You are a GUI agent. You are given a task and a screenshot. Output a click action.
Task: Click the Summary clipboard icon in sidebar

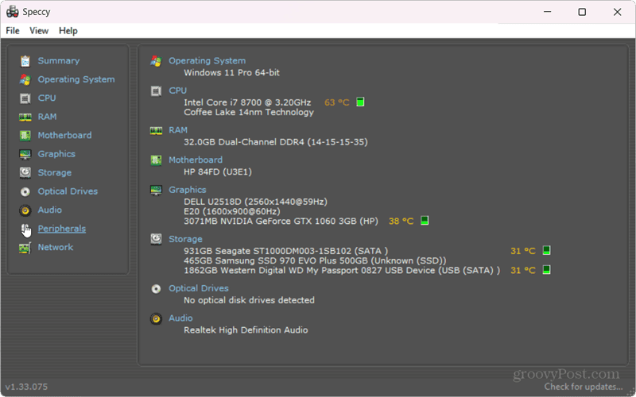pos(25,61)
